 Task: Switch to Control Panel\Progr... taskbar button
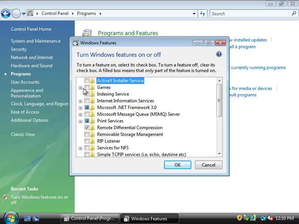pos(90,218)
